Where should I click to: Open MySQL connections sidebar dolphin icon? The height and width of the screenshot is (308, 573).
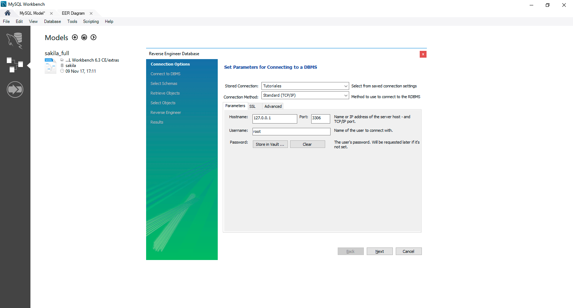[15, 40]
